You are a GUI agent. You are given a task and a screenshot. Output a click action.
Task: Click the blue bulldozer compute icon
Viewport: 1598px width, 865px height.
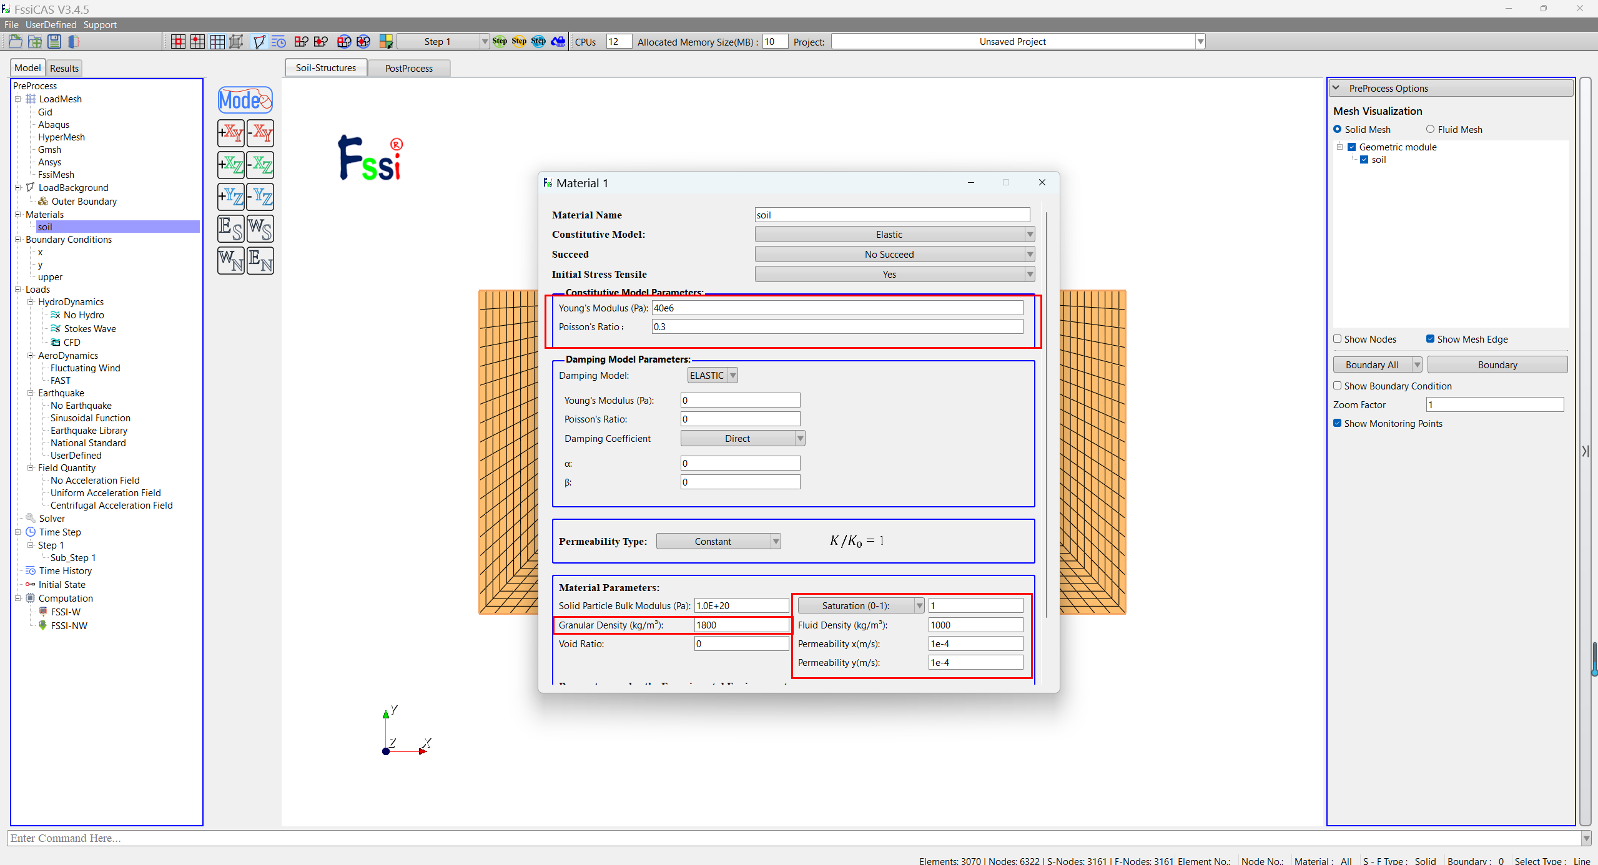[558, 41]
